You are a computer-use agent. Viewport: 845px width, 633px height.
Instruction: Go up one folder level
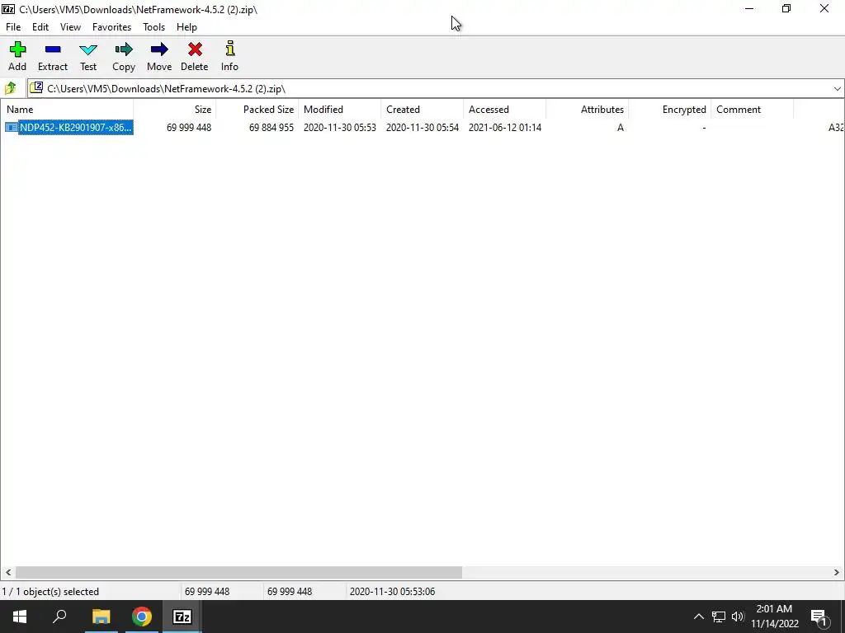10,88
